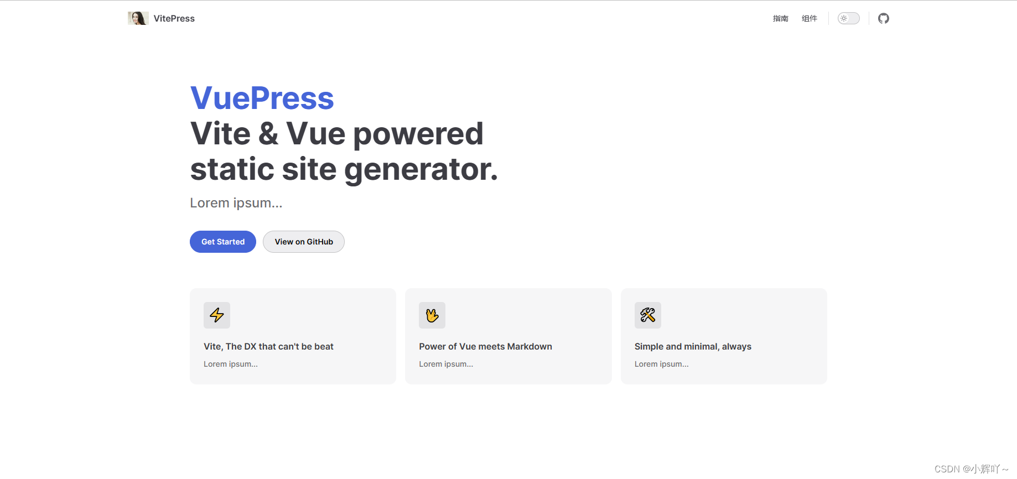
Task: Click the VitePress title text in navbar
Action: click(174, 18)
